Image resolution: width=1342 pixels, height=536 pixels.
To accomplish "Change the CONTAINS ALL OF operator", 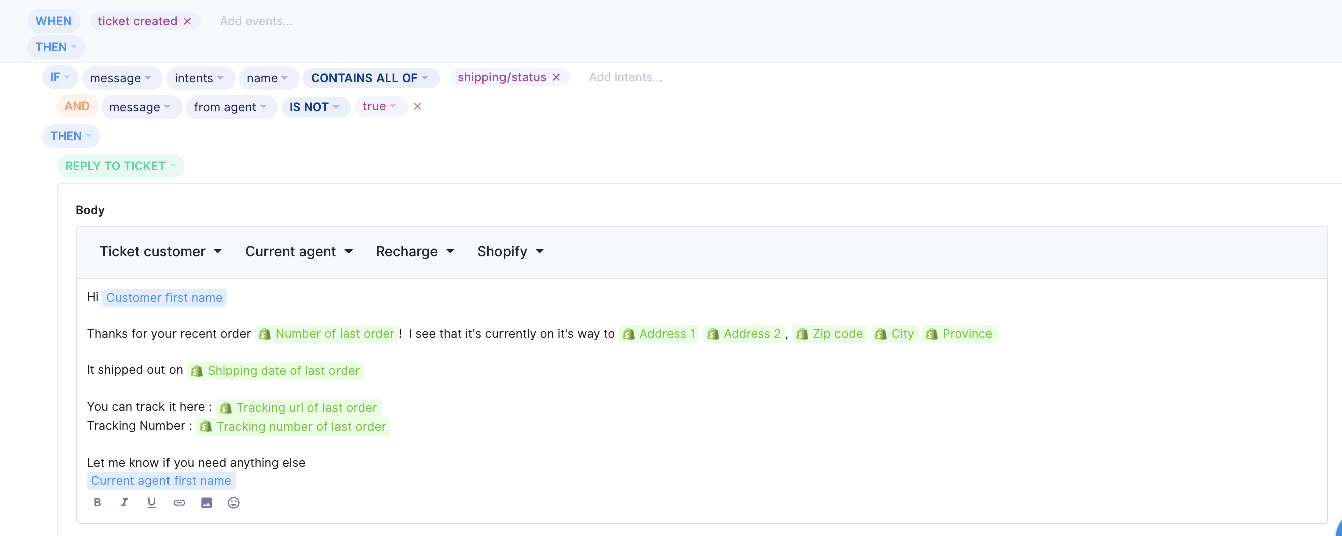I will click(x=371, y=78).
